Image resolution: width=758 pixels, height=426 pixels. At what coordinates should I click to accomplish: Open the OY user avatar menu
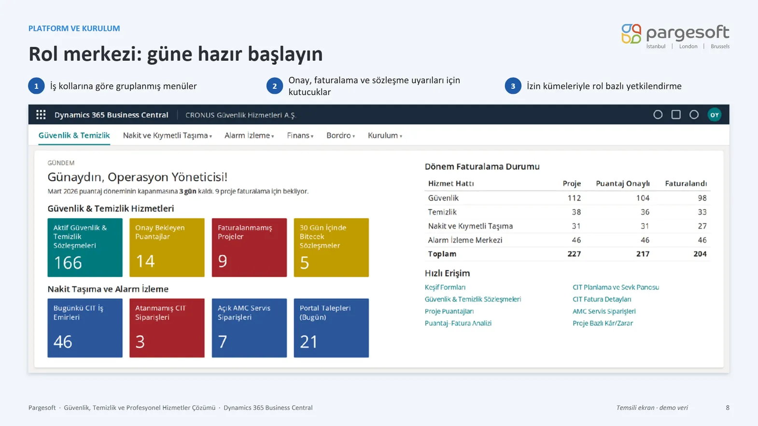[x=715, y=115]
